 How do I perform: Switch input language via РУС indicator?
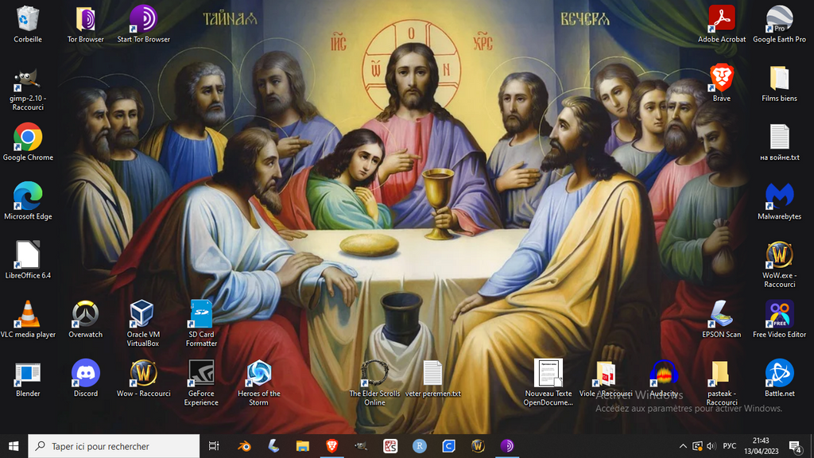click(x=730, y=446)
